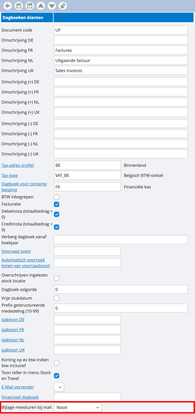The height and width of the screenshot is (414, 195).
Task: Click the Document code input field
Action: (121, 30)
